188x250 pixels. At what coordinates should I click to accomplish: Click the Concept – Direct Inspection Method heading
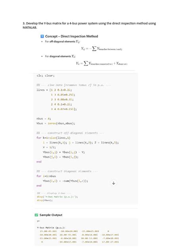[x=71, y=36]
